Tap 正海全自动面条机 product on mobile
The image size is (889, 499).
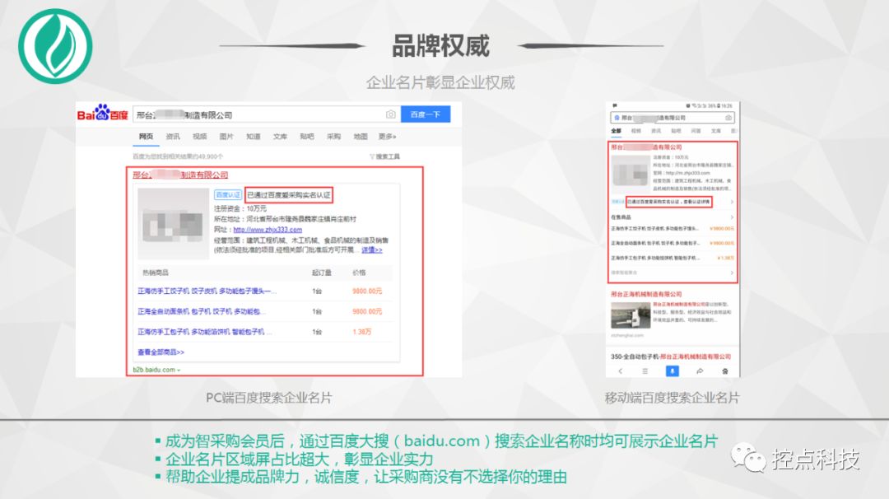pyautogui.click(x=655, y=243)
